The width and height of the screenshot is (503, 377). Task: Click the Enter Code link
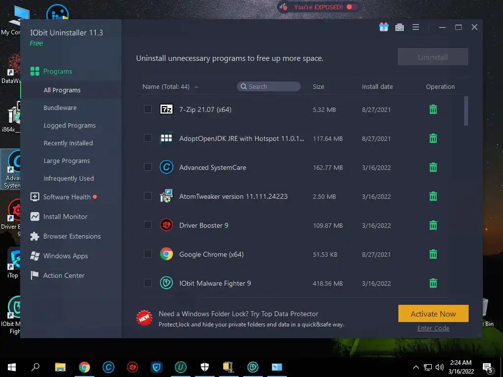pos(433,328)
